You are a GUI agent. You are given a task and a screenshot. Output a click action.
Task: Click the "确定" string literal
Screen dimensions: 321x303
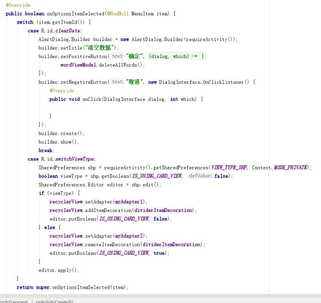click(x=134, y=56)
